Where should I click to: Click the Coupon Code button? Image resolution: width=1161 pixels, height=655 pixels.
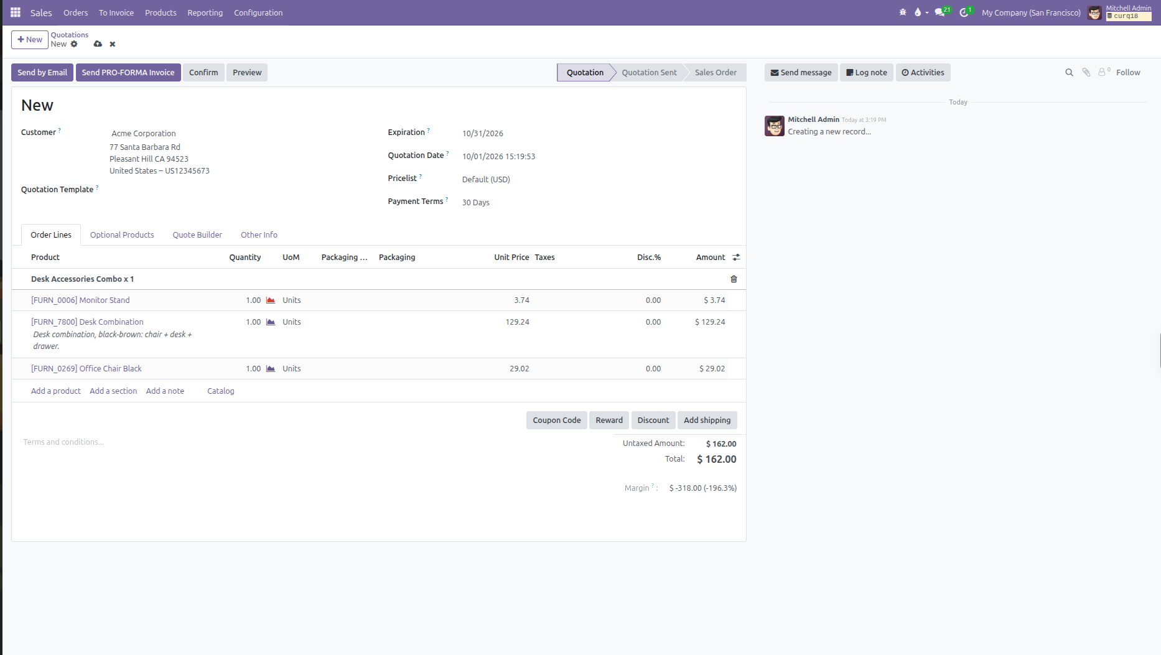(557, 420)
